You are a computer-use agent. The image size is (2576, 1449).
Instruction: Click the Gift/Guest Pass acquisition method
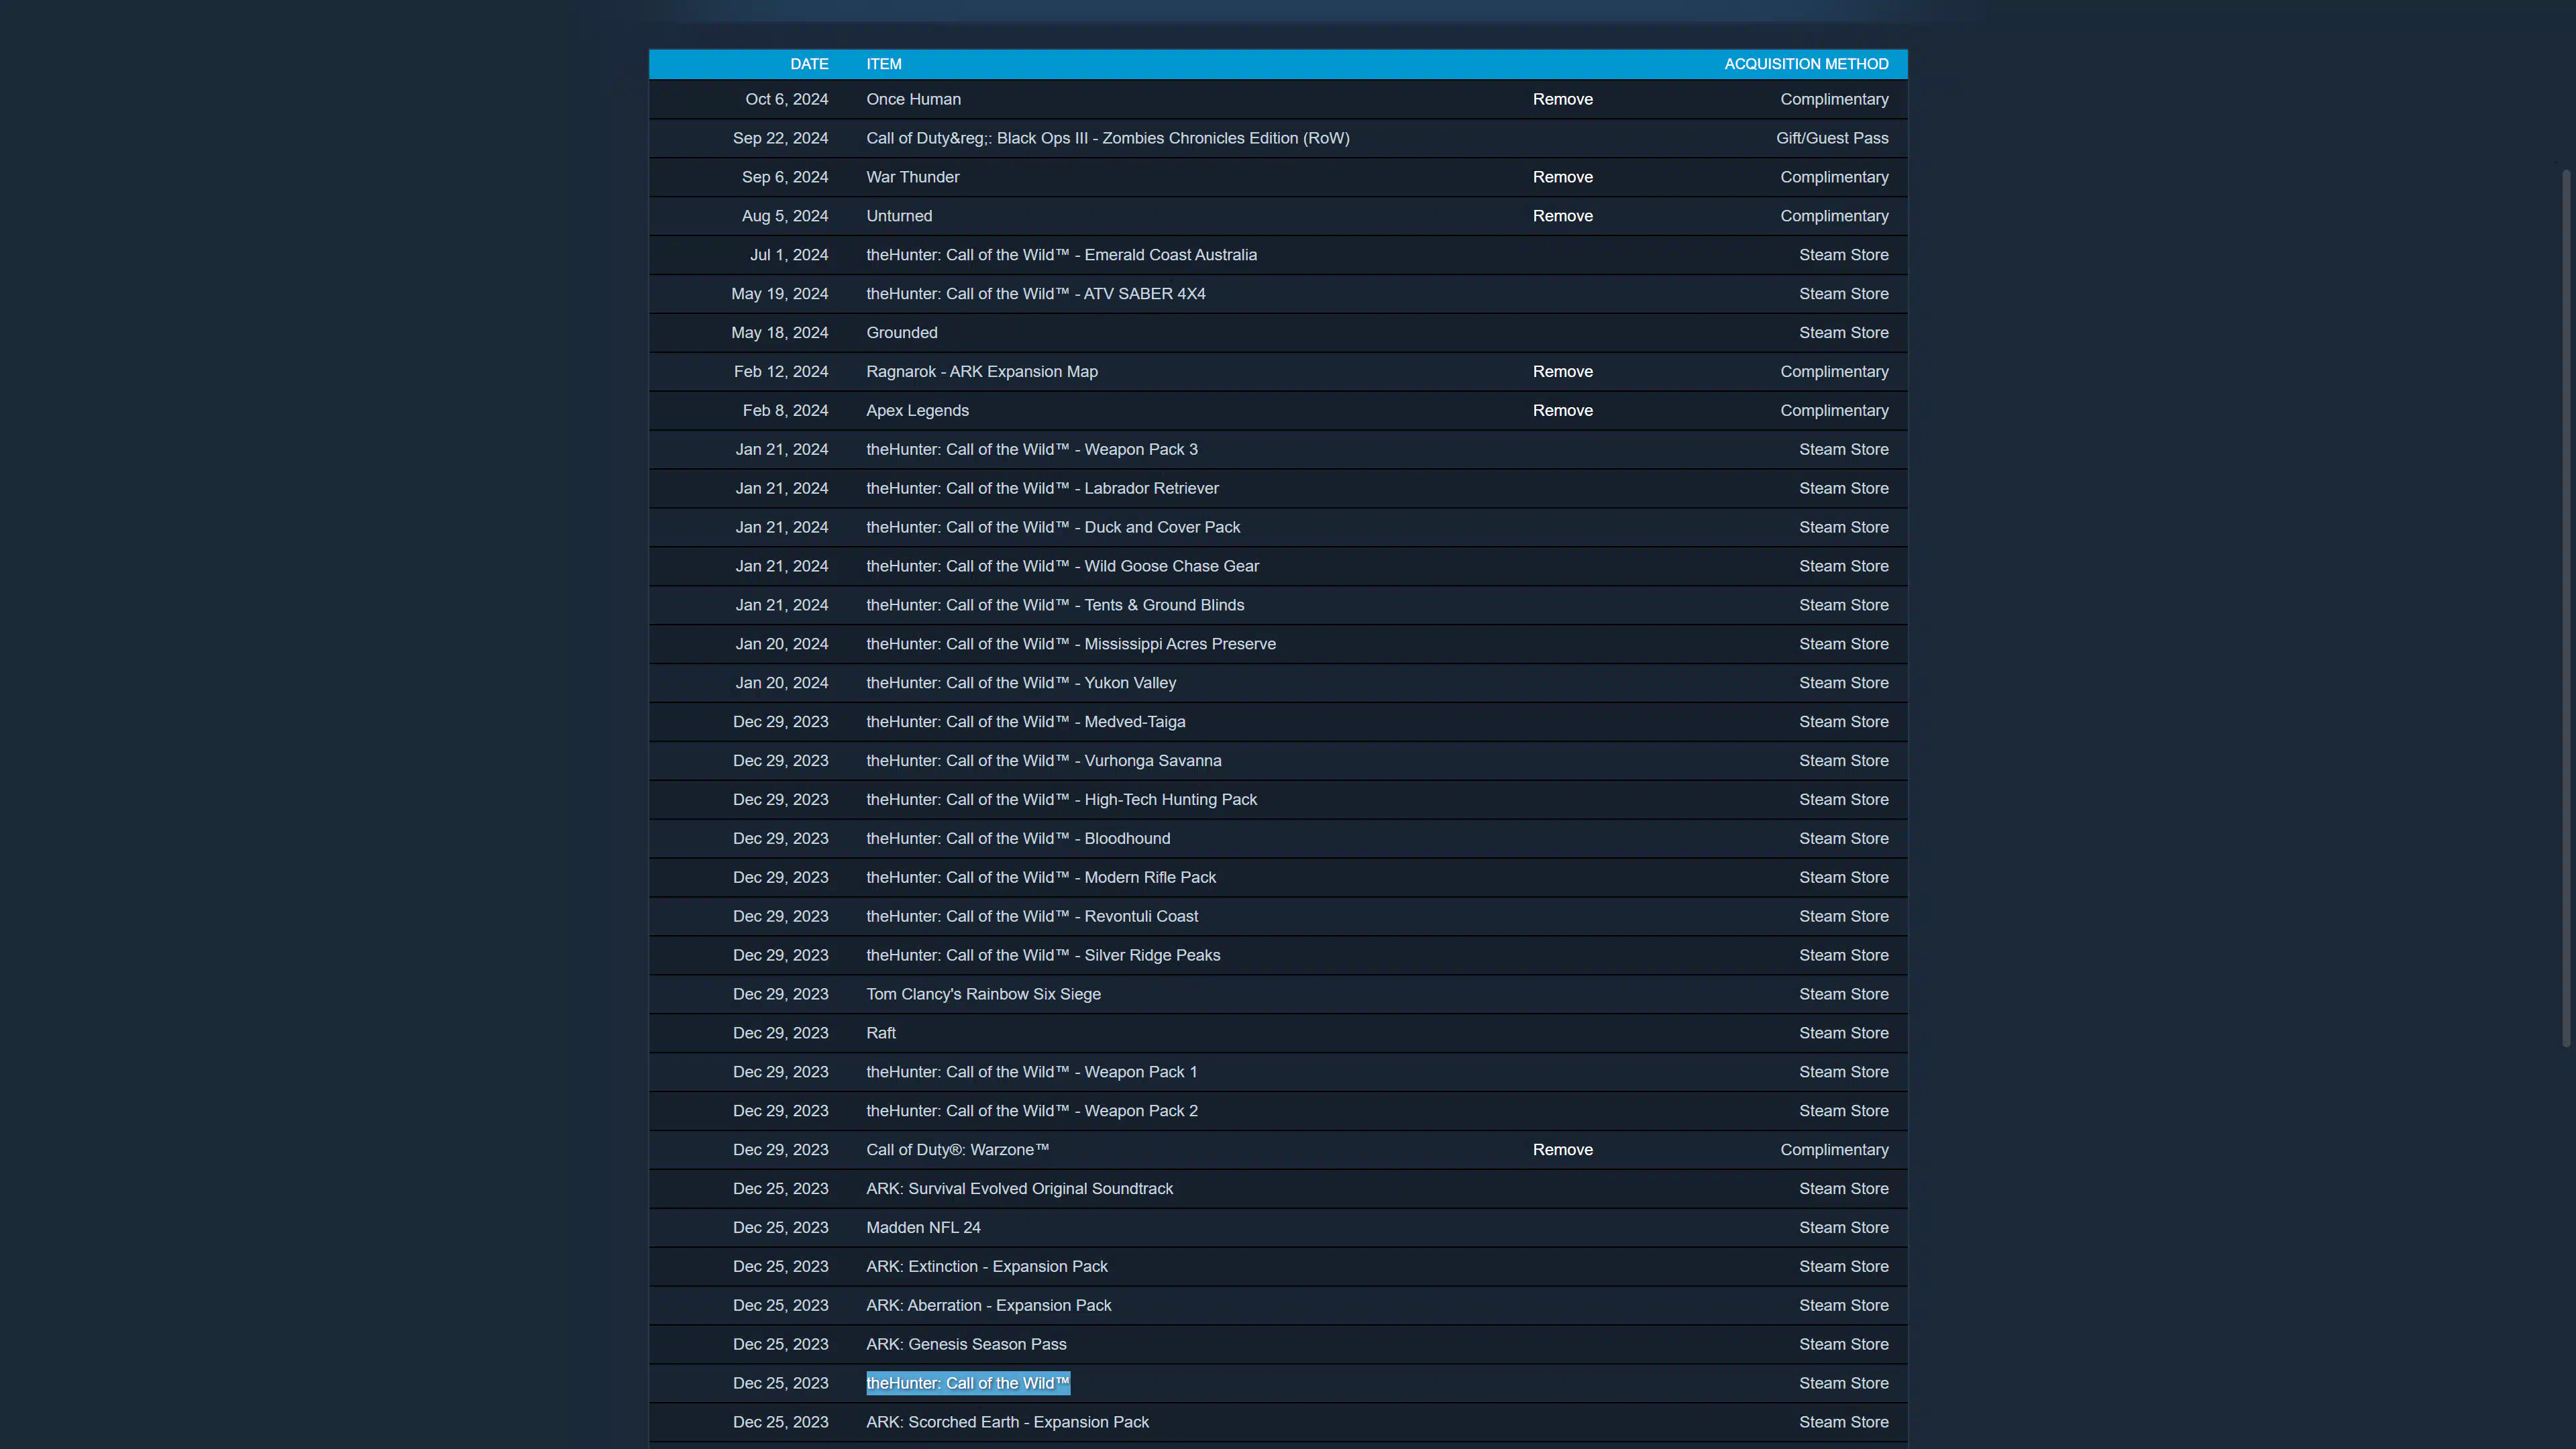1832,138
